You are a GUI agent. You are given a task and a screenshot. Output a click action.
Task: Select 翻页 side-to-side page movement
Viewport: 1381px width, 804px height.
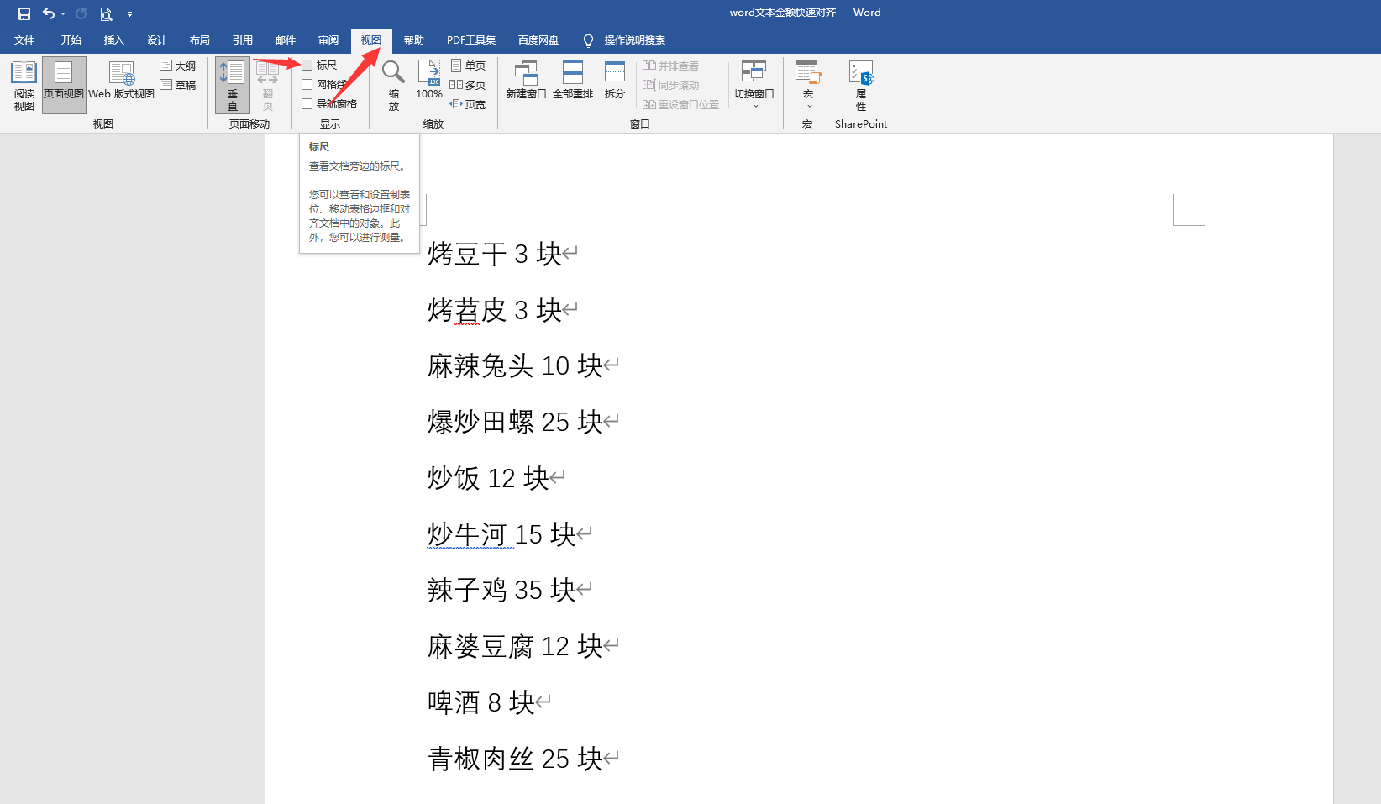pyautogui.click(x=267, y=86)
